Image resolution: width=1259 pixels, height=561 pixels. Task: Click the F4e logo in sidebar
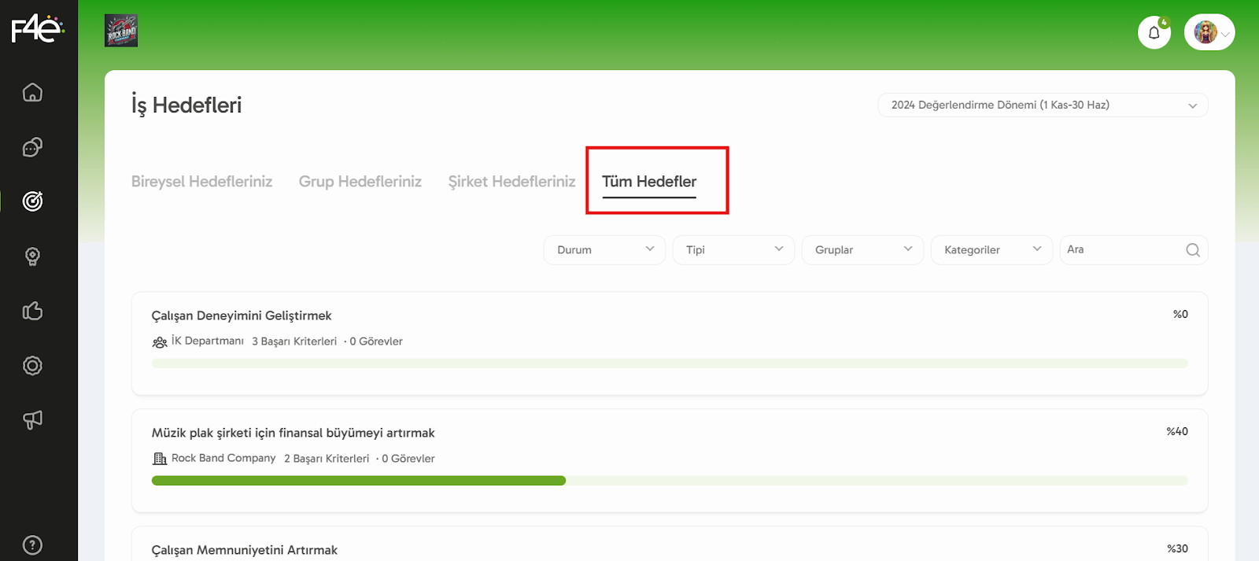37,29
